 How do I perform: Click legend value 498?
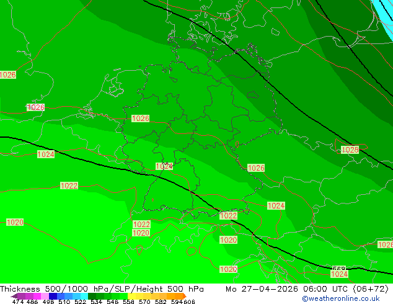48,302
